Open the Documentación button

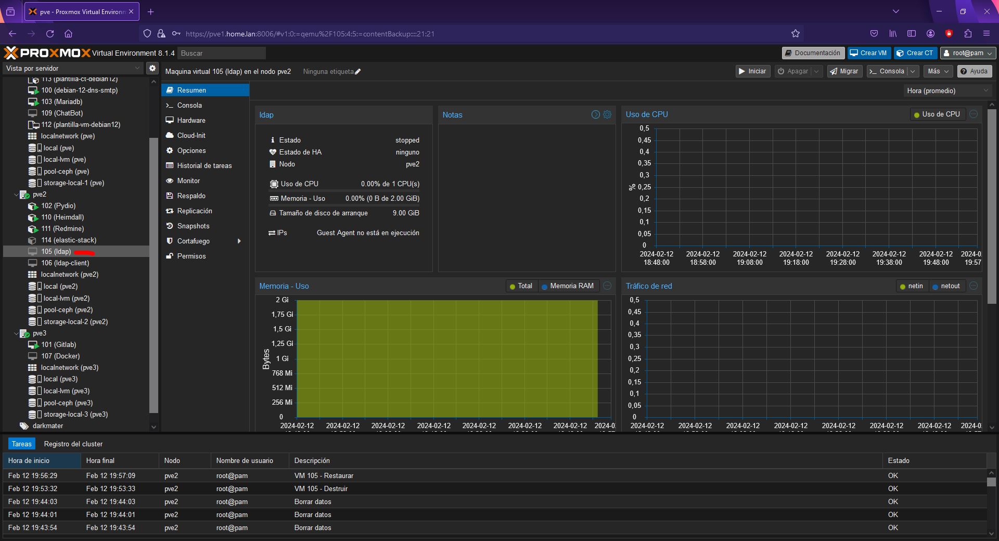(813, 53)
